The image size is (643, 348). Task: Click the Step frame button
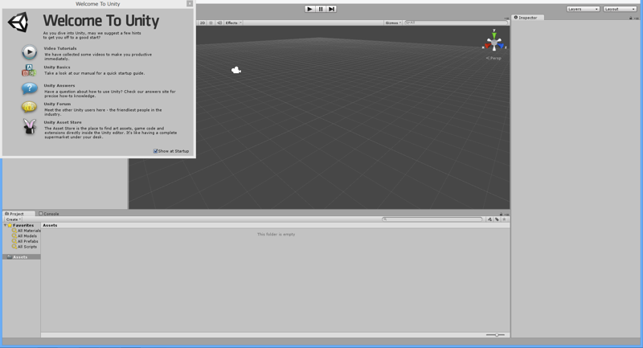pyautogui.click(x=331, y=9)
